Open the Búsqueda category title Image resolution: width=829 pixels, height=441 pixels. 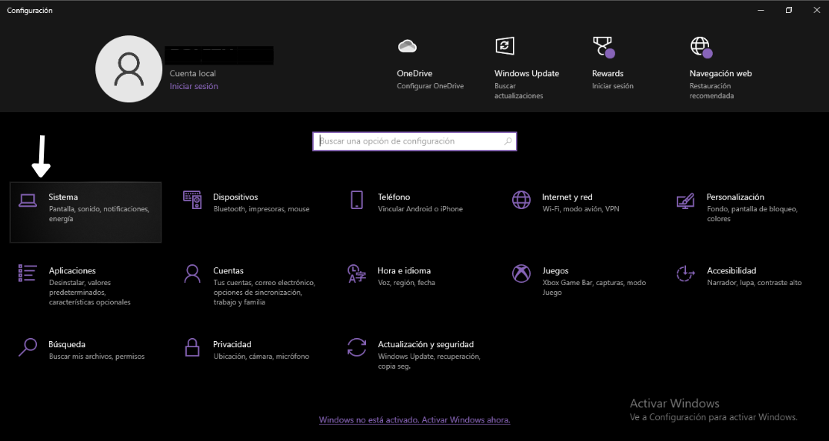[x=67, y=344]
